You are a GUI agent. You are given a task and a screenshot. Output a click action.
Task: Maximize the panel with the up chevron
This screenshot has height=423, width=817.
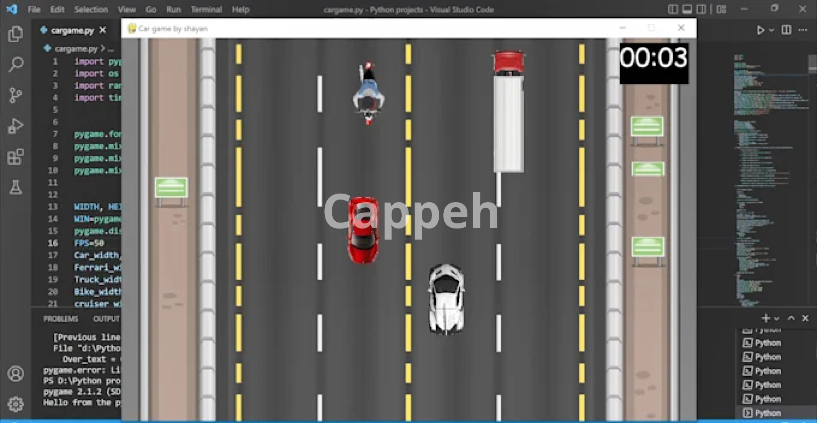pyautogui.click(x=791, y=318)
